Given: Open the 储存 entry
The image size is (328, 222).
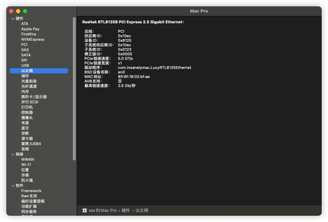Looking at the screenshot, I should coord(25,76).
